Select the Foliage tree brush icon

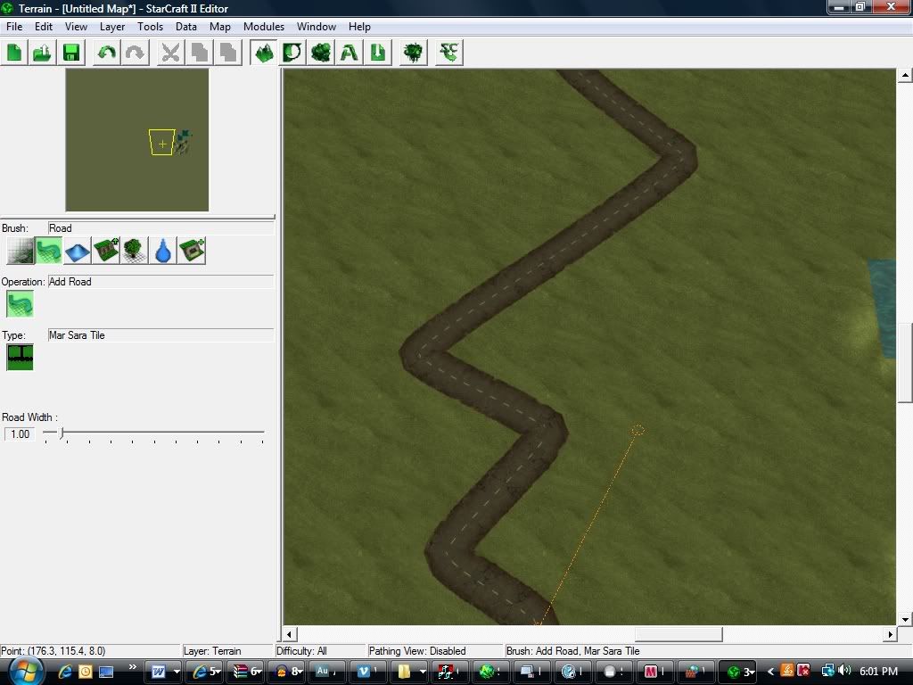134,251
